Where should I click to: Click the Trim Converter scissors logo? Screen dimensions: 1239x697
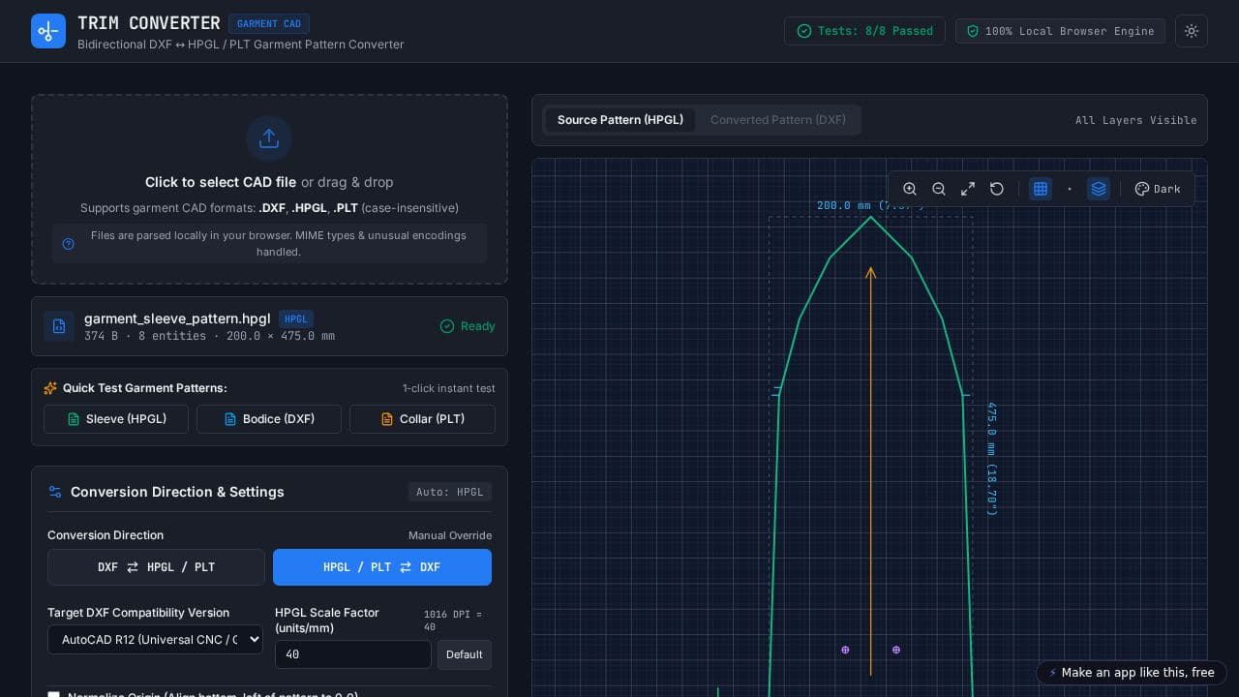[48, 31]
